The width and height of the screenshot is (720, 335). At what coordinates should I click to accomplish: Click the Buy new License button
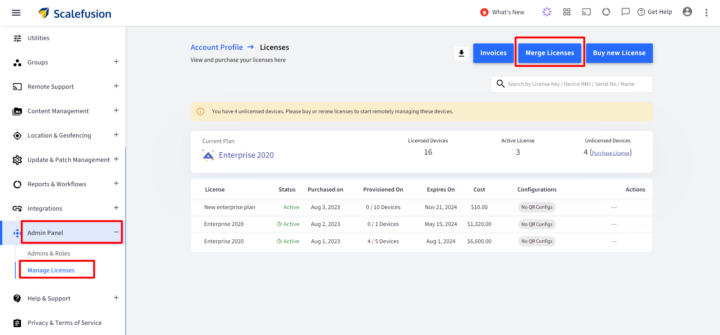(619, 53)
